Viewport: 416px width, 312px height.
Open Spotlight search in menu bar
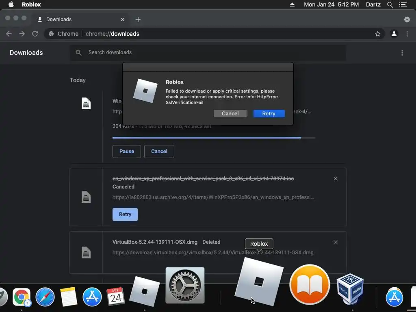[x=390, y=4]
